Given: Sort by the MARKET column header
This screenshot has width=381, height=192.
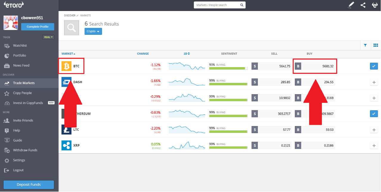Looking at the screenshot, I should 68,54.
